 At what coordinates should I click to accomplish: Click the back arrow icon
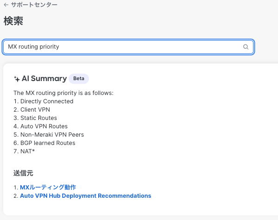tap(6, 5)
